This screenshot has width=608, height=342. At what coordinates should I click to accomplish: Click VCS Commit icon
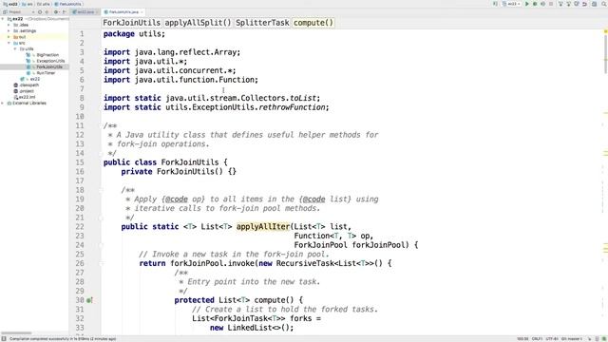tap(568, 4)
